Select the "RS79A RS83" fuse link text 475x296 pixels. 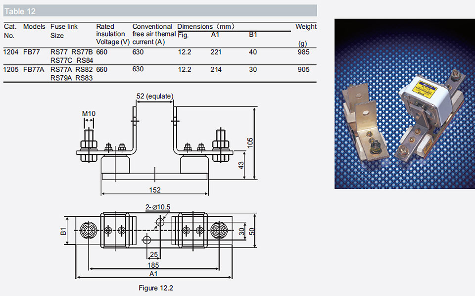pyautogui.click(x=71, y=78)
